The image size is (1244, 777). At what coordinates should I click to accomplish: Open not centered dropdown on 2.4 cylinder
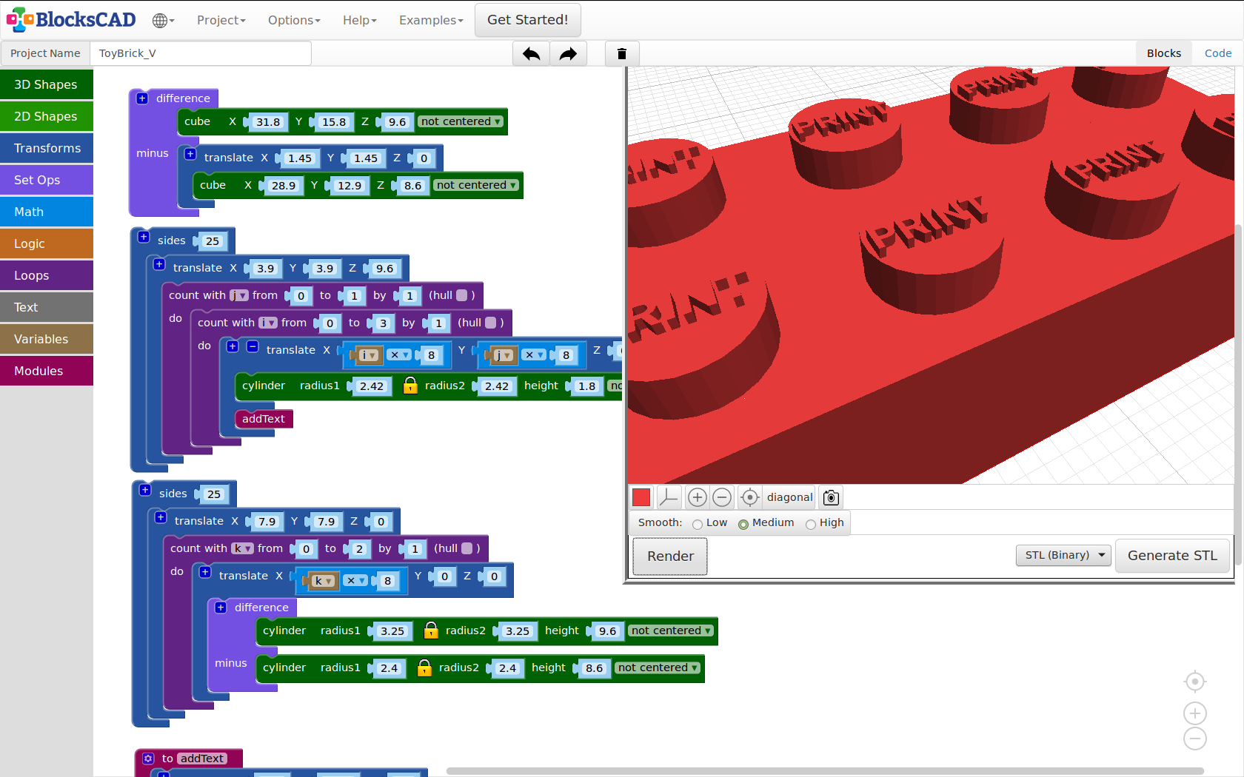(x=658, y=667)
